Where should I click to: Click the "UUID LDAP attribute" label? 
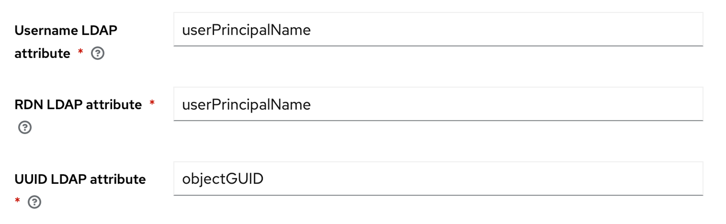(x=80, y=179)
